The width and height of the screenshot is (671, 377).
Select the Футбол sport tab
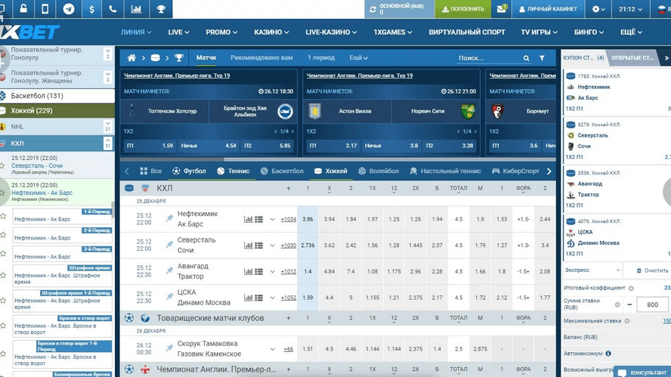coord(189,171)
